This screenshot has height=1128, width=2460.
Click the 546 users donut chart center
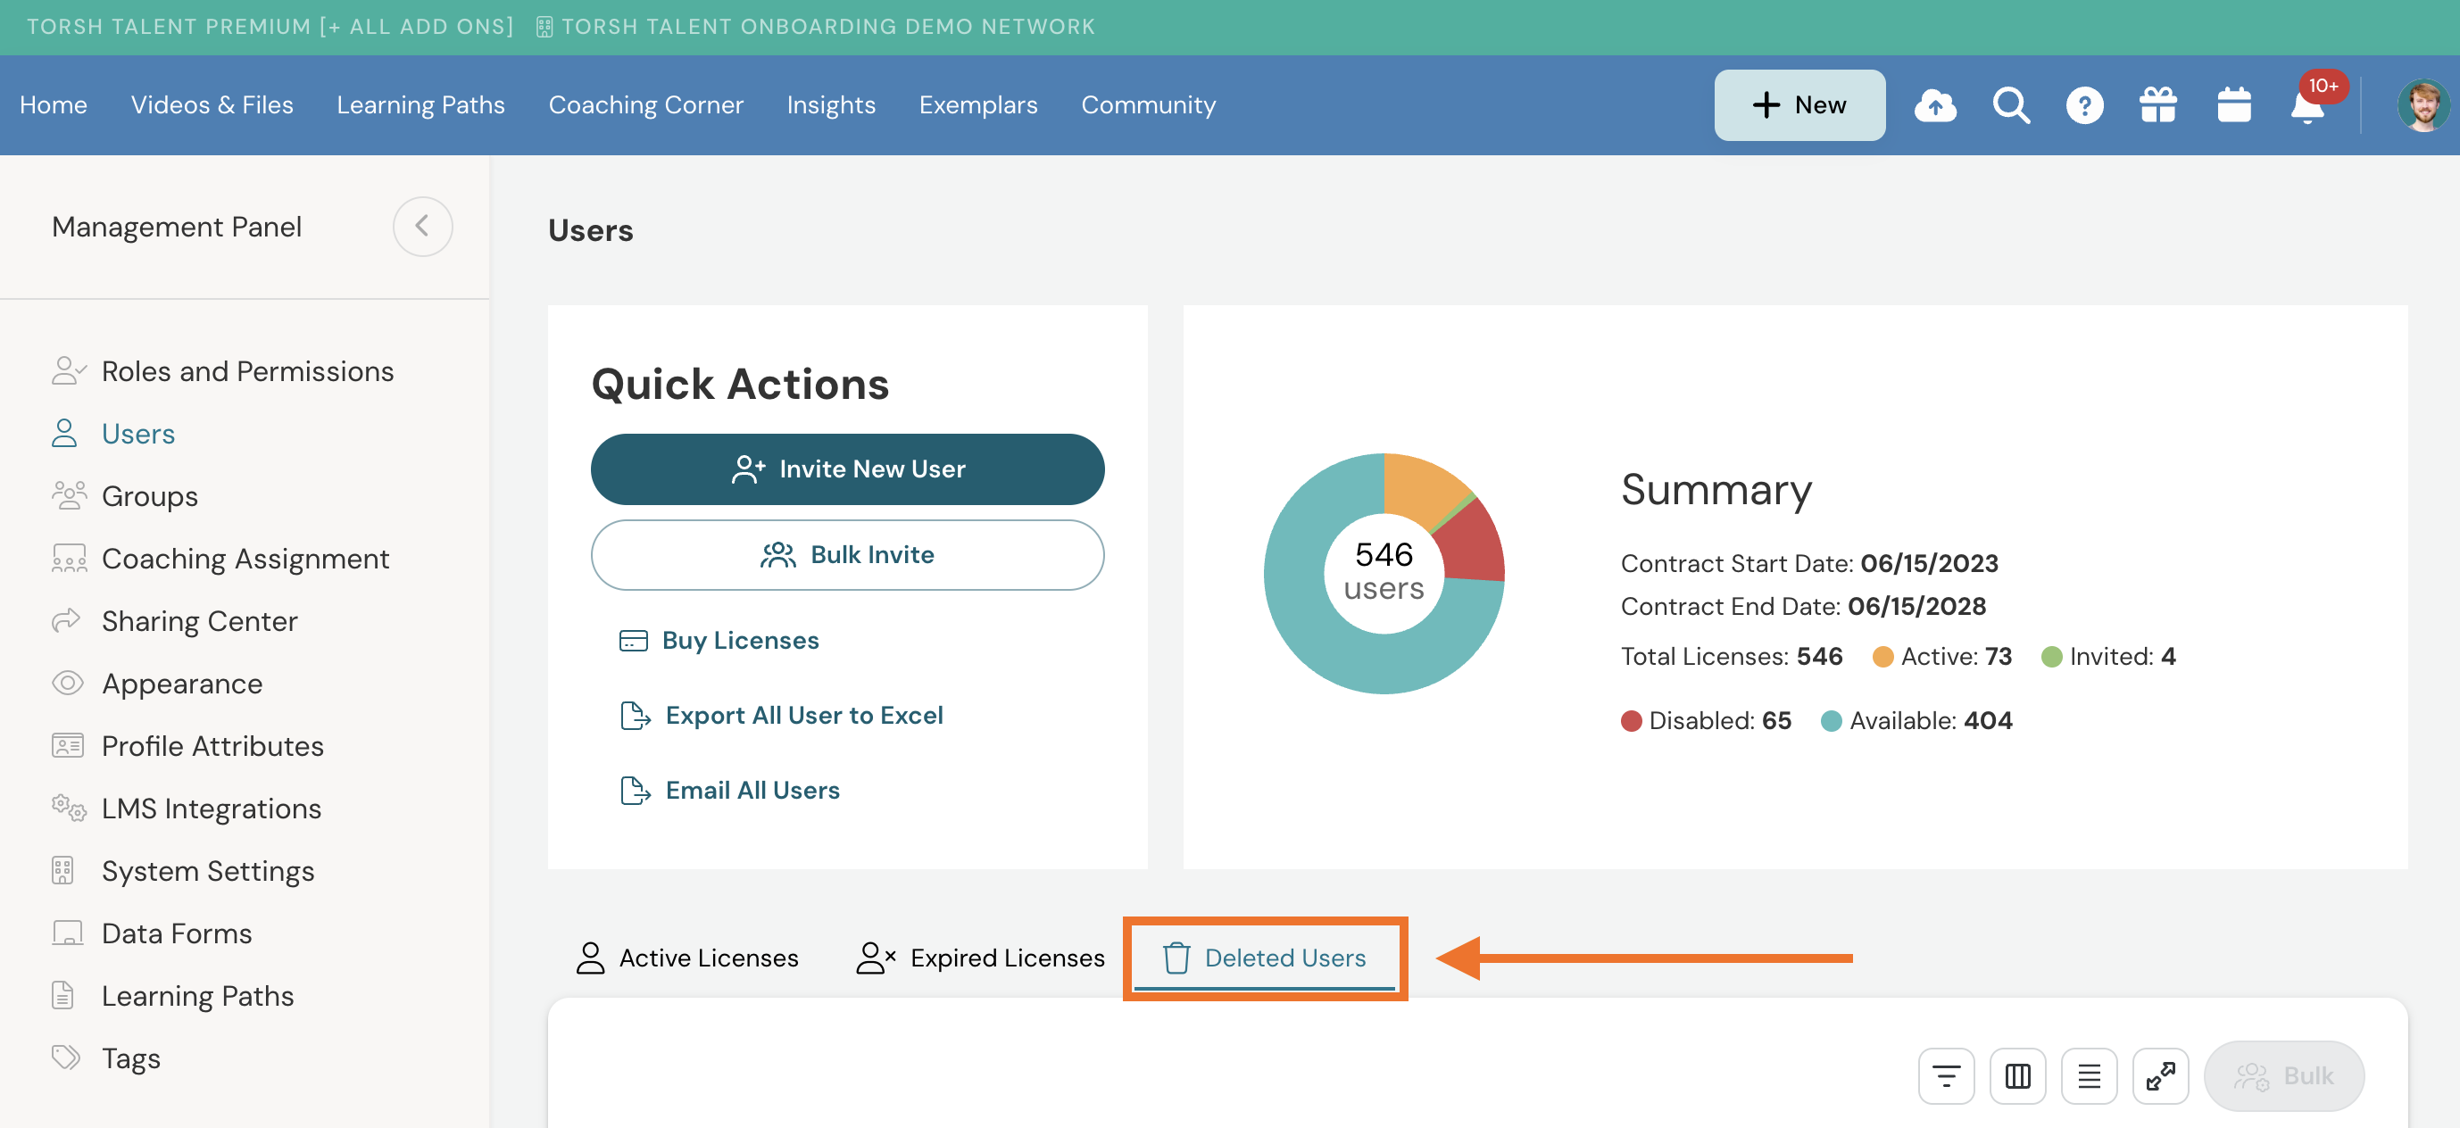click(x=1384, y=571)
